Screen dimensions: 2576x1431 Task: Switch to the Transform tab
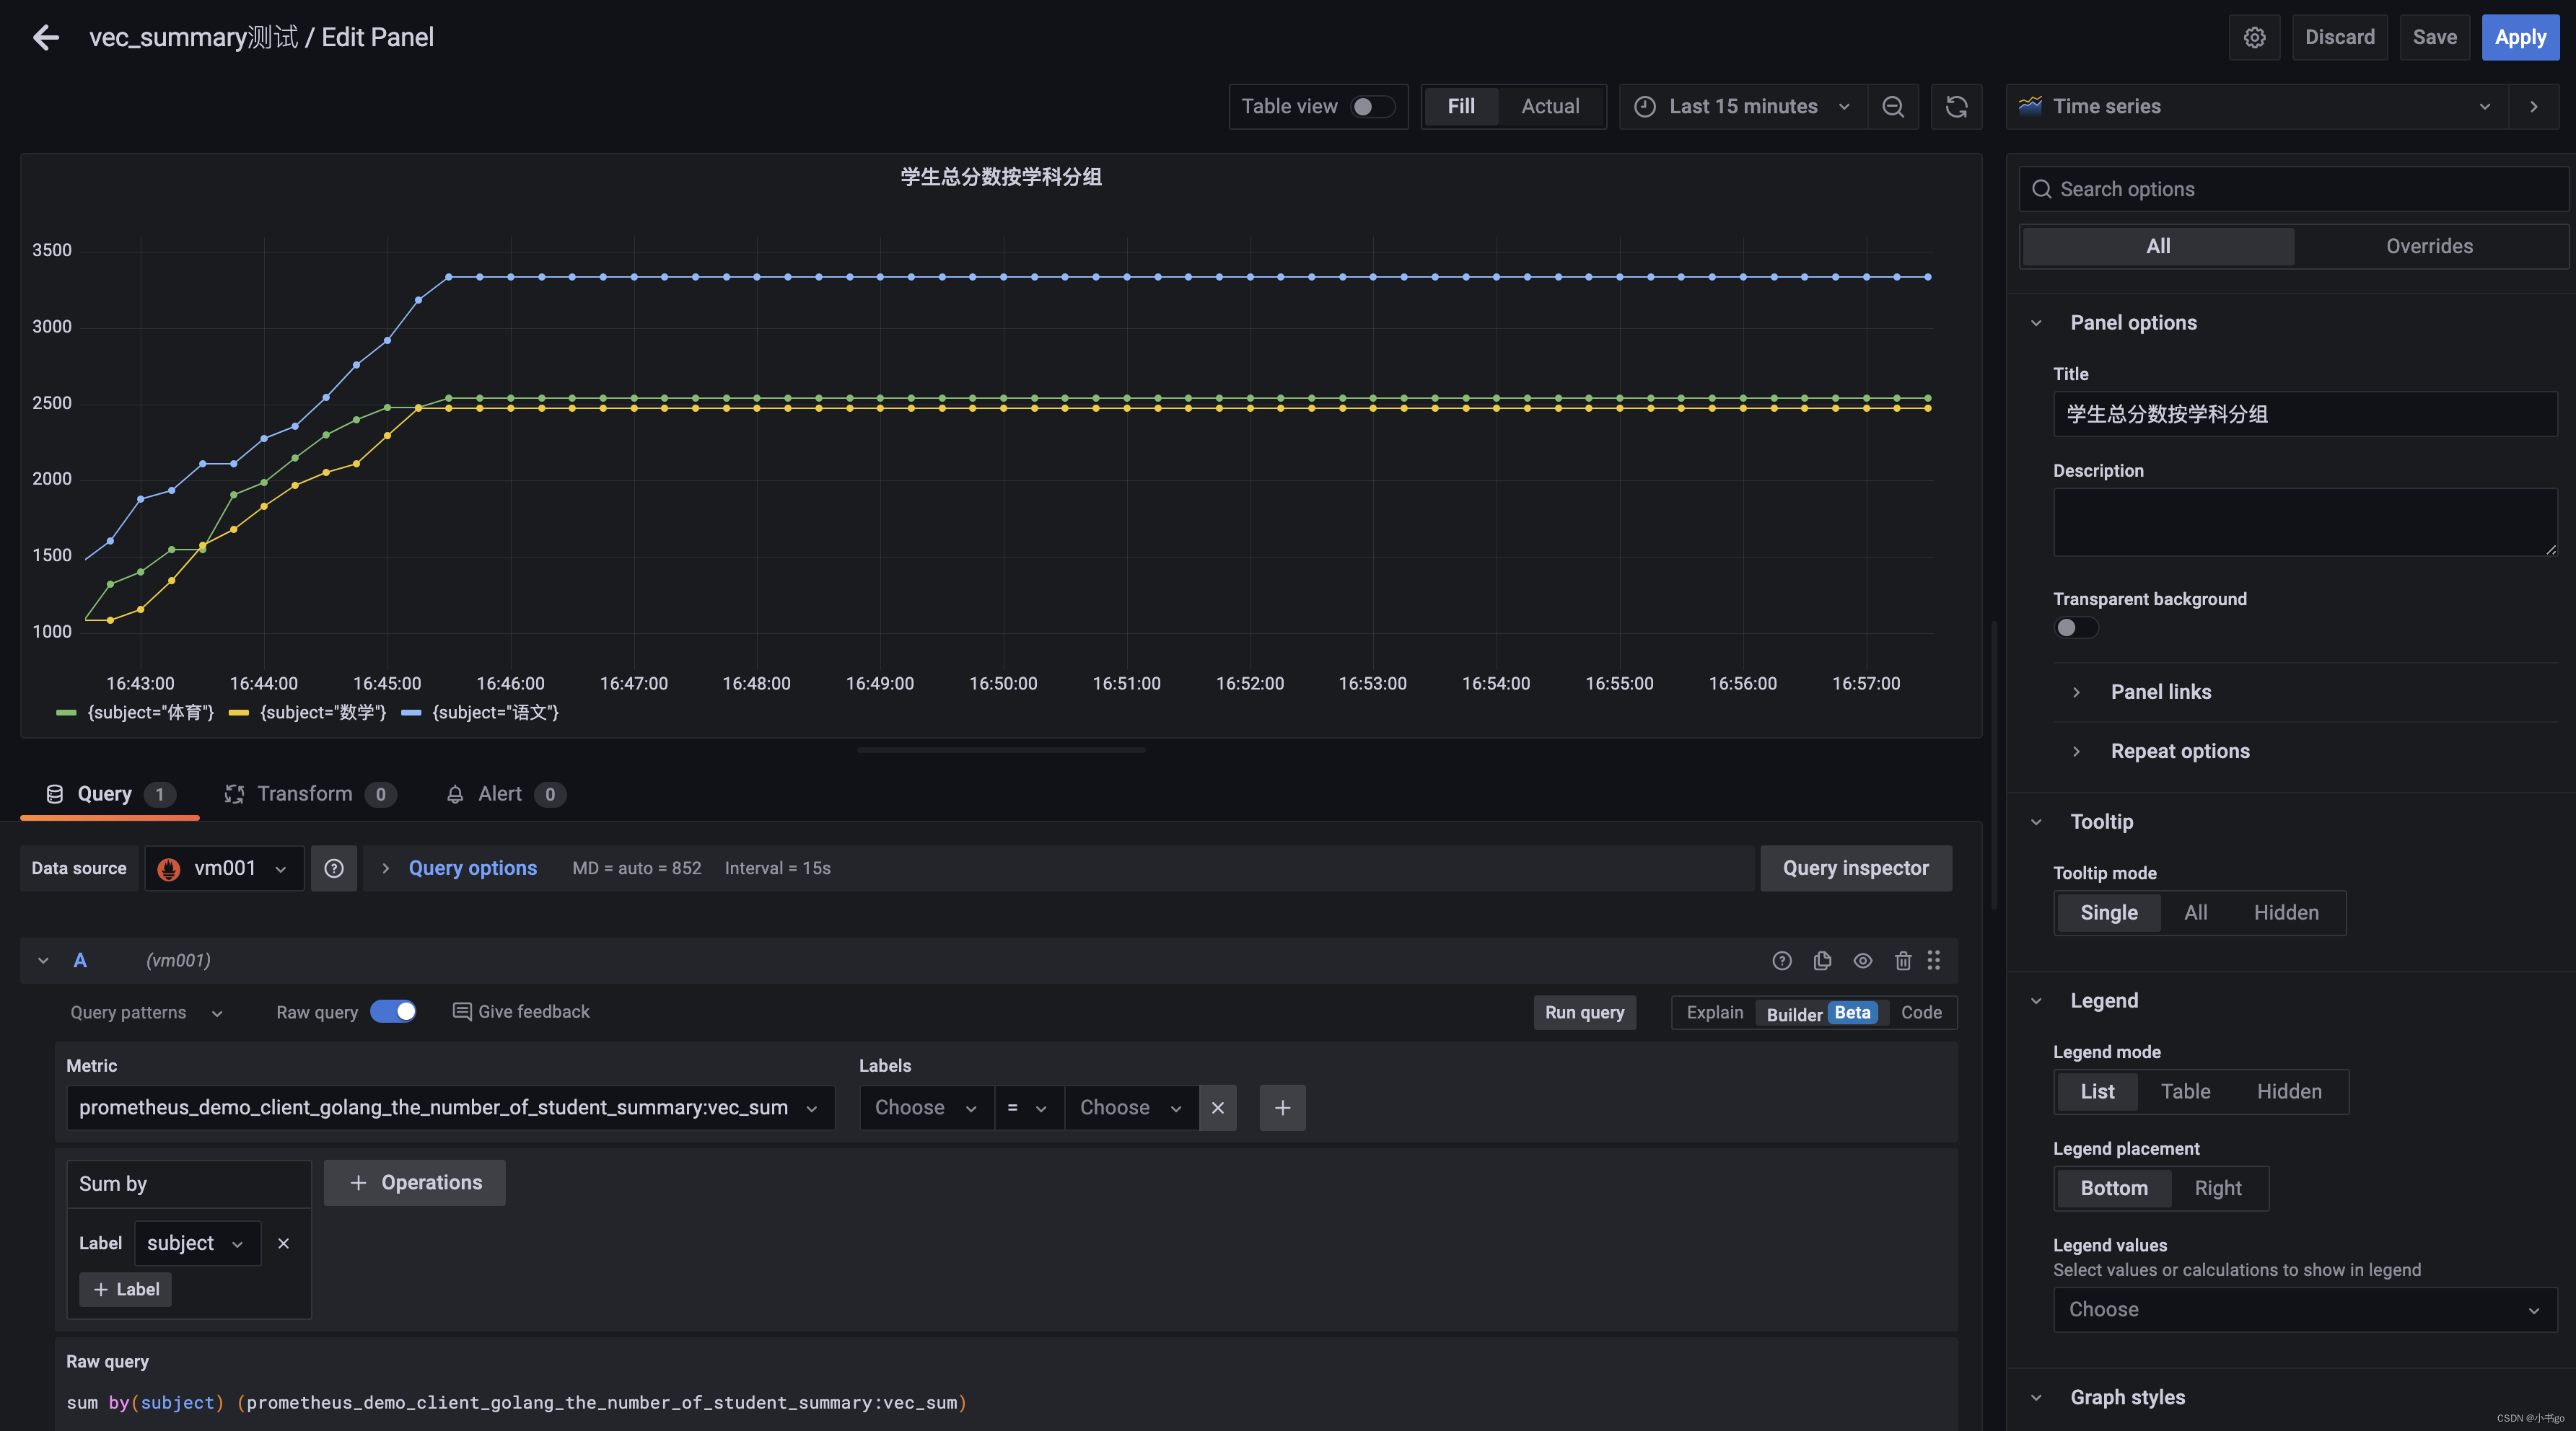tap(304, 793)
